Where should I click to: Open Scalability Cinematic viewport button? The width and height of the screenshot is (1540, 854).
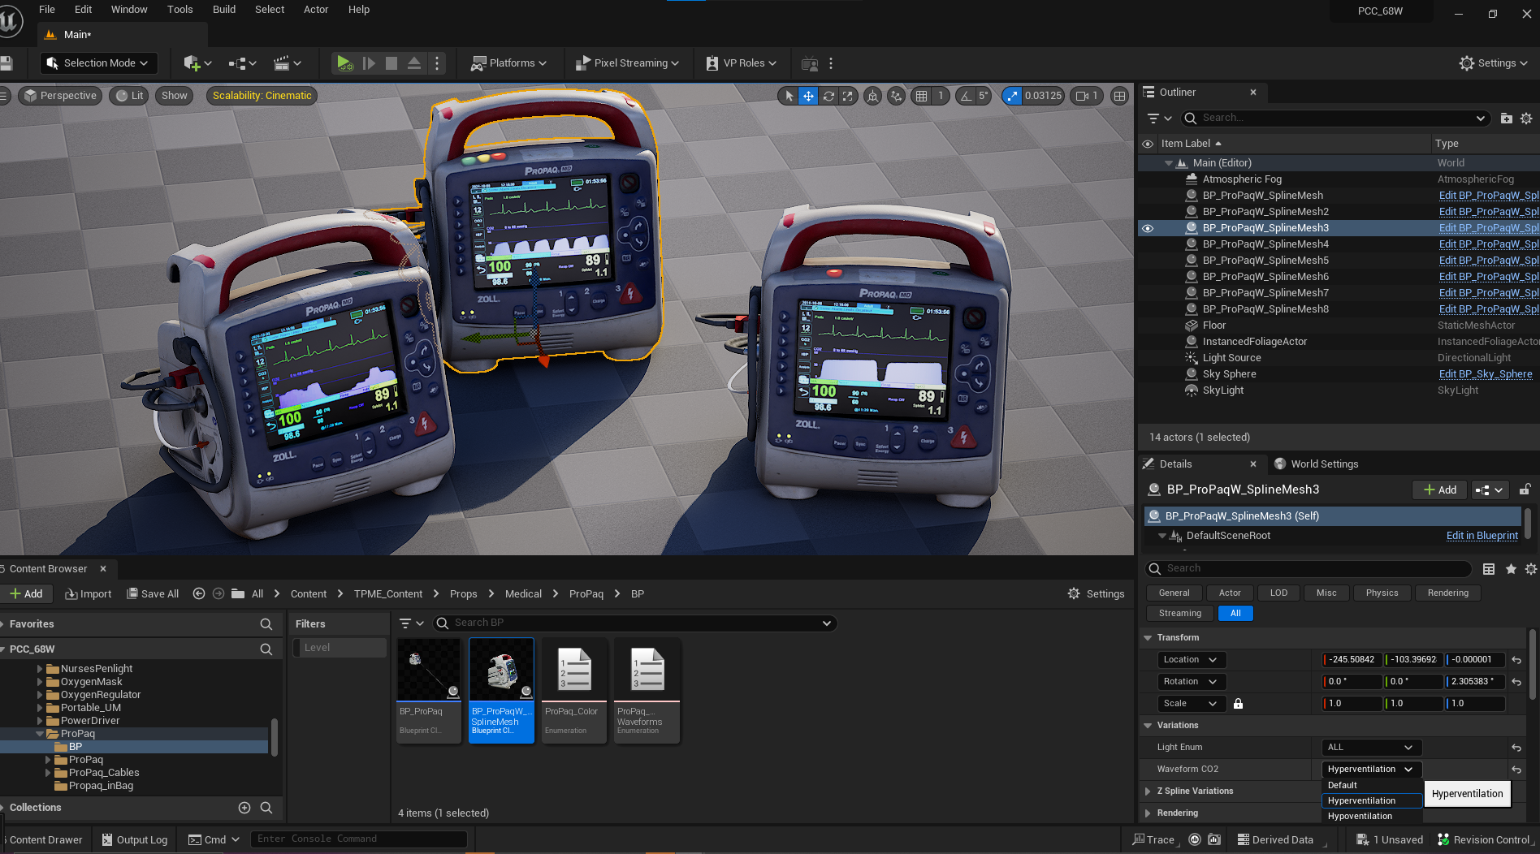(x=262, y=96)
